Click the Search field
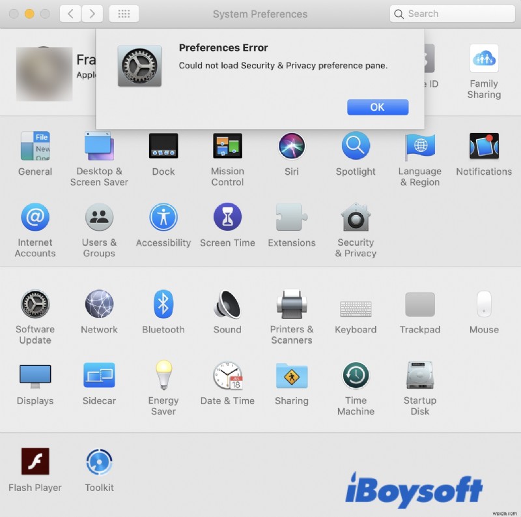This screenshot has width=521, height=517. 451,14
